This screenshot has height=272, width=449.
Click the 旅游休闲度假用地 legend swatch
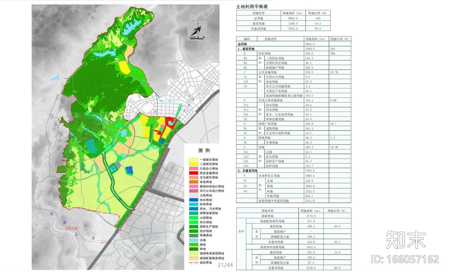coord(194,253)
